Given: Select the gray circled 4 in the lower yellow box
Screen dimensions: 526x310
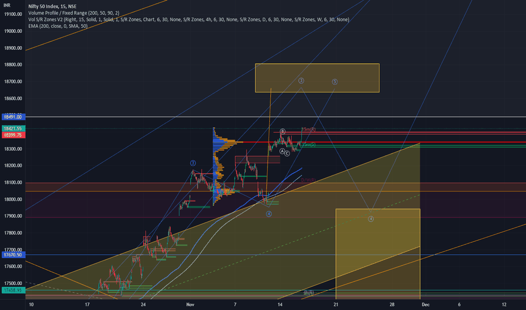Looking at the screenshot, I should click(371, 219).
